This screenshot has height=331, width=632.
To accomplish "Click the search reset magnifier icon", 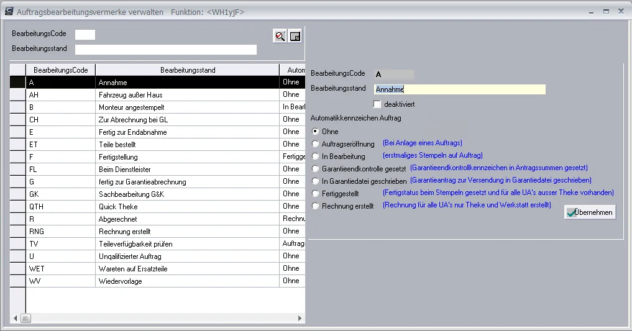I will pos(280,36).
